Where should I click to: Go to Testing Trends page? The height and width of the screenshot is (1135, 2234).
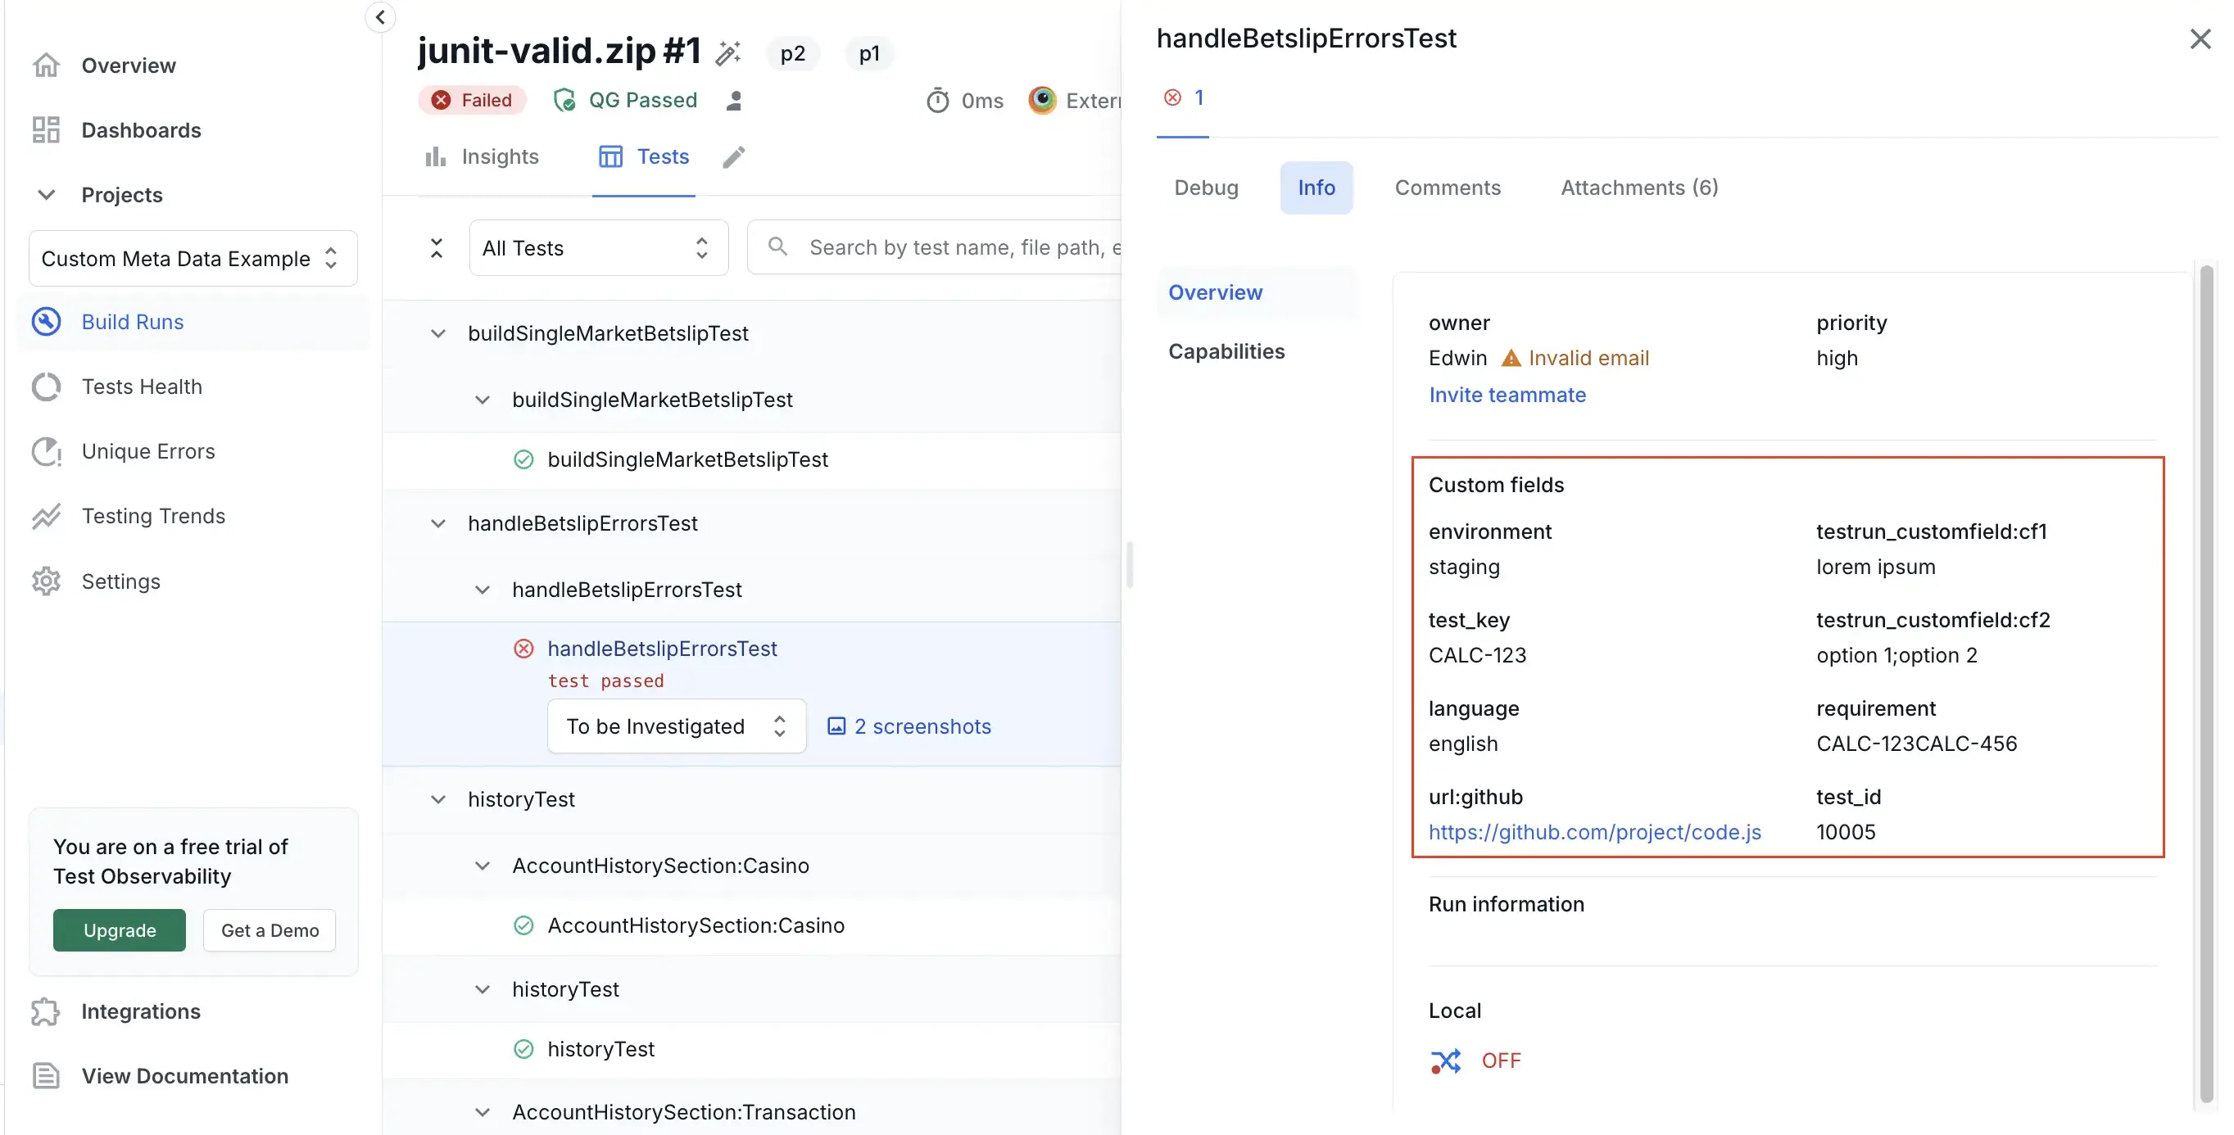[x=152, y=517]
